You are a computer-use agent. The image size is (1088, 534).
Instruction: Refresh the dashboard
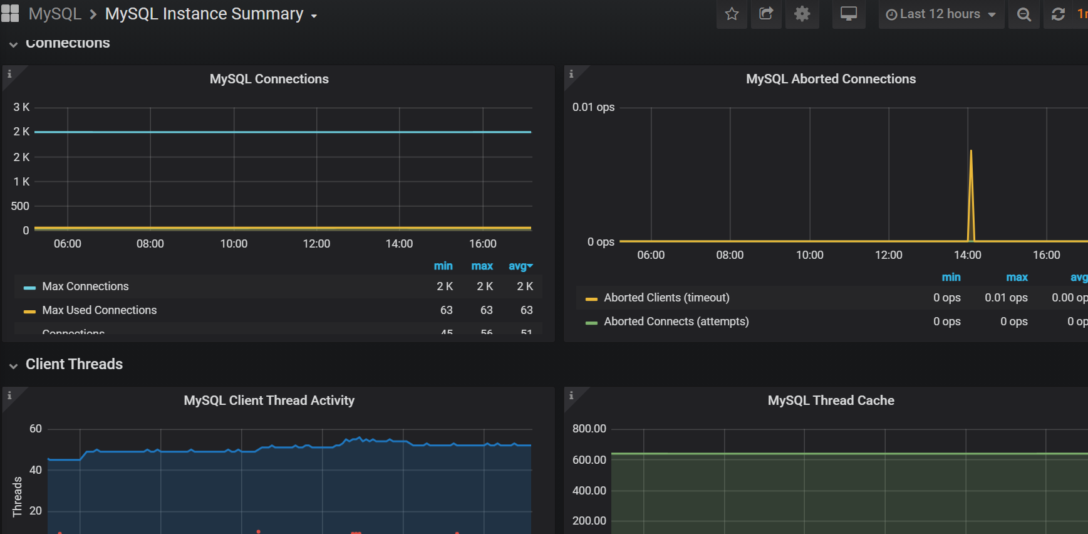coord(1059,14)
